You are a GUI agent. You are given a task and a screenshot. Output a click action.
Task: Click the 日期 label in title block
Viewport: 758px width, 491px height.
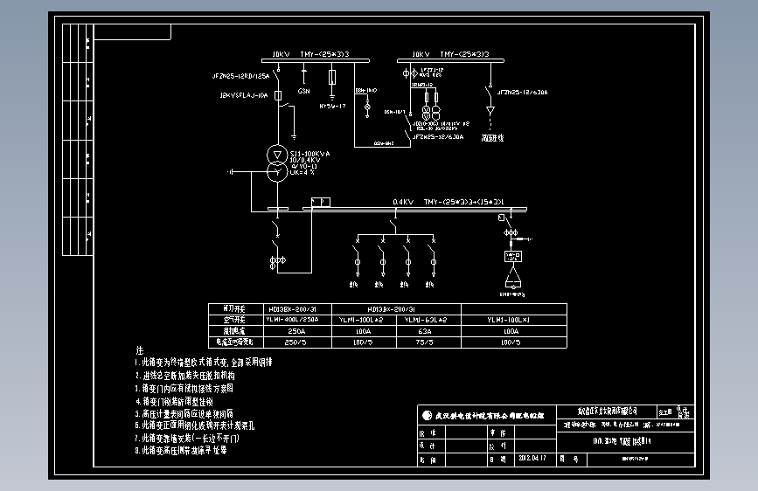click(497, 459)
